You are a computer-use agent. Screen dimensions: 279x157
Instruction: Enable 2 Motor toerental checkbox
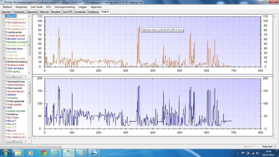tap(4, 88)
